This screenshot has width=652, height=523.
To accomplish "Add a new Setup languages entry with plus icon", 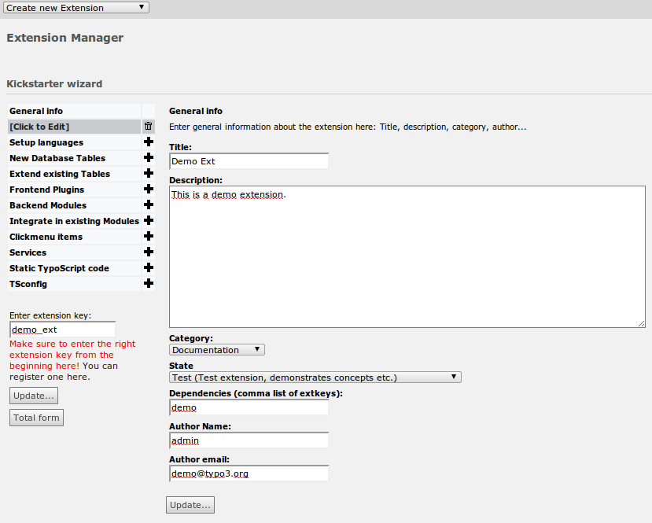I will coord(148,142).
